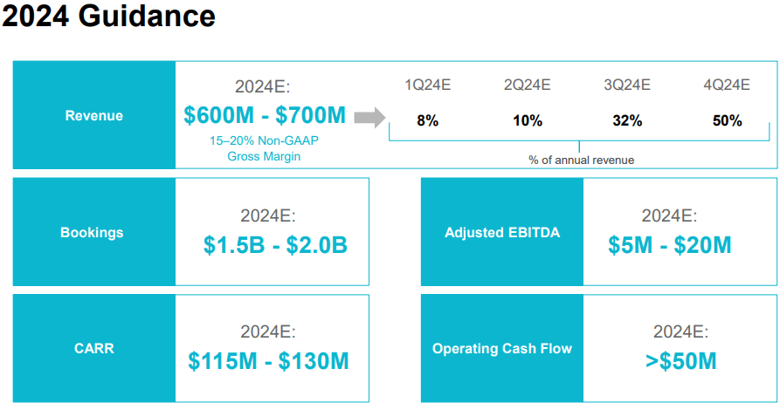Image resolution: width=780 pixels, height=403 pixels.
Task: Select the 4Q24E column header
Action: pyautogui.click(x=727, y=85)
